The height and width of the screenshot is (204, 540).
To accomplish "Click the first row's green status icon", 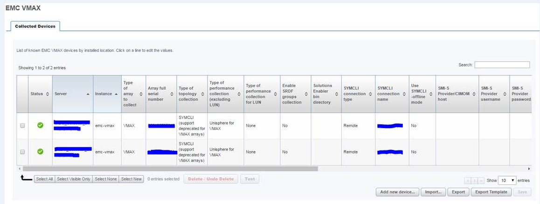I will pos(40,125).
